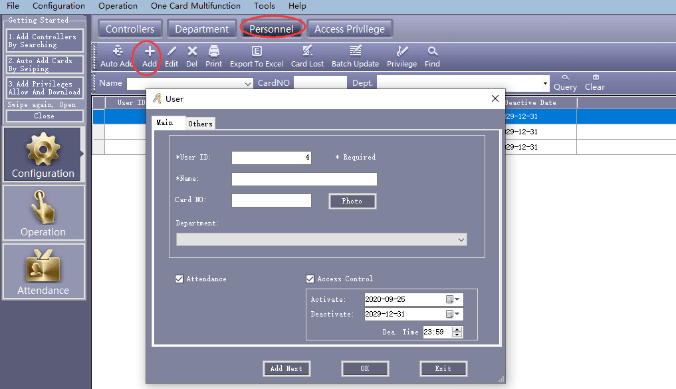Click Export To Excel icon
Viewport: 676px width, 389px height.
click(x=257, y=51)
